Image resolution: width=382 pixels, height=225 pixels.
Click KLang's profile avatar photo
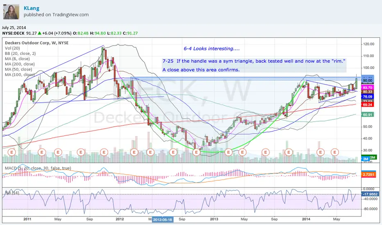click(x=11, y=12)
